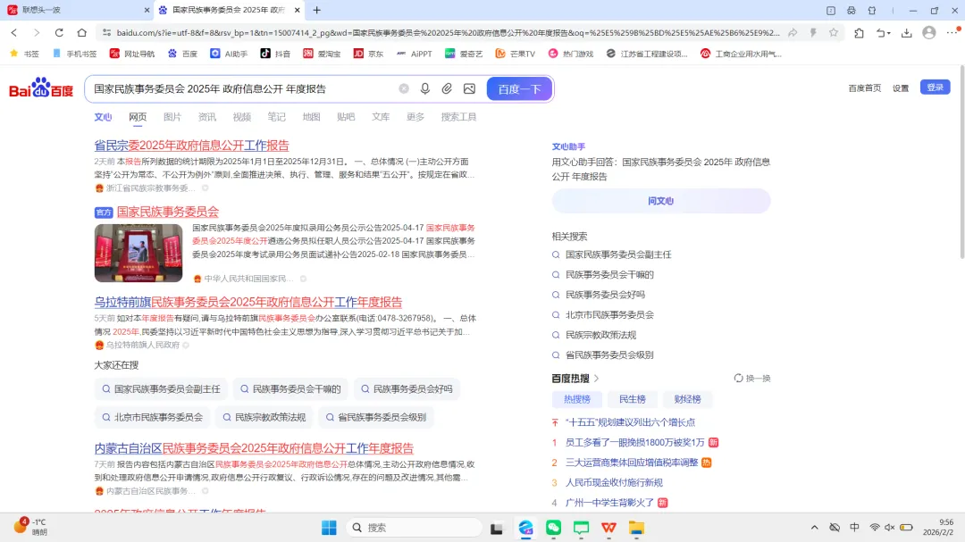965x542 pixels.
Task: Open image search camera icon
Action: coord(470,88)
